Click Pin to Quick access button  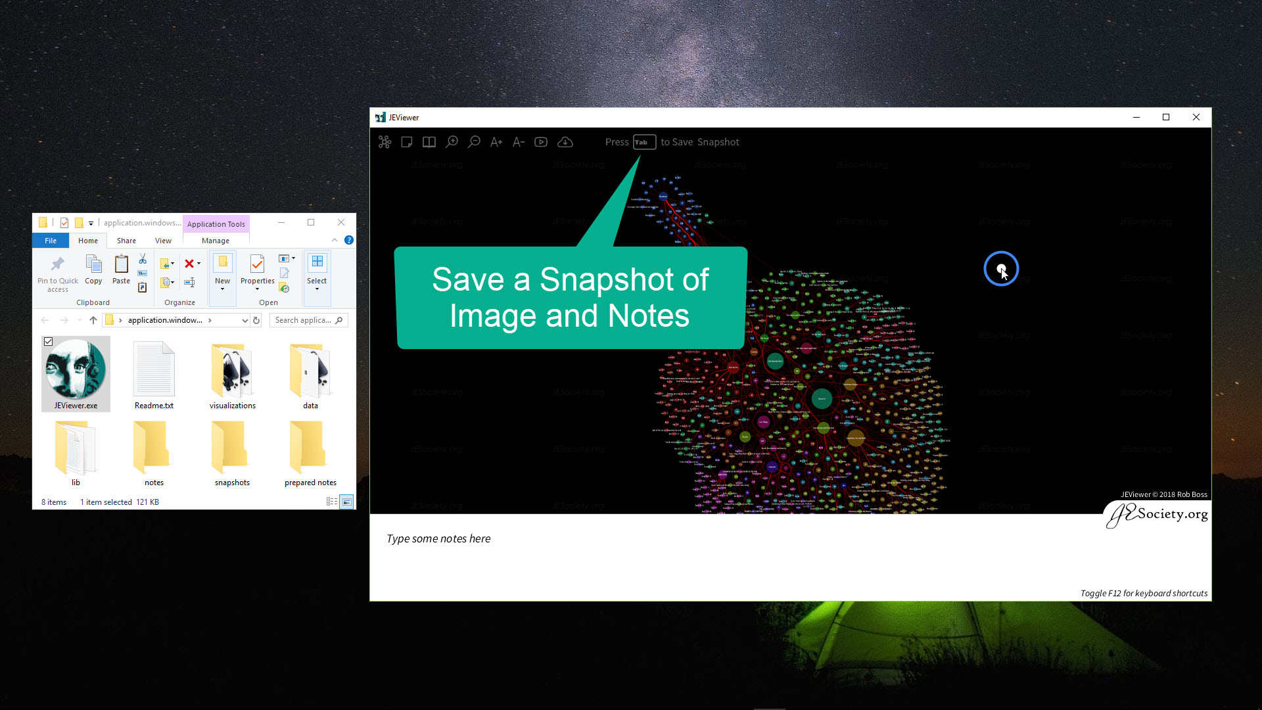[58, 274]
